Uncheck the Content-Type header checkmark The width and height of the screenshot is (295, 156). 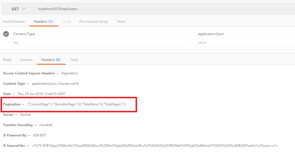point(6,34)
